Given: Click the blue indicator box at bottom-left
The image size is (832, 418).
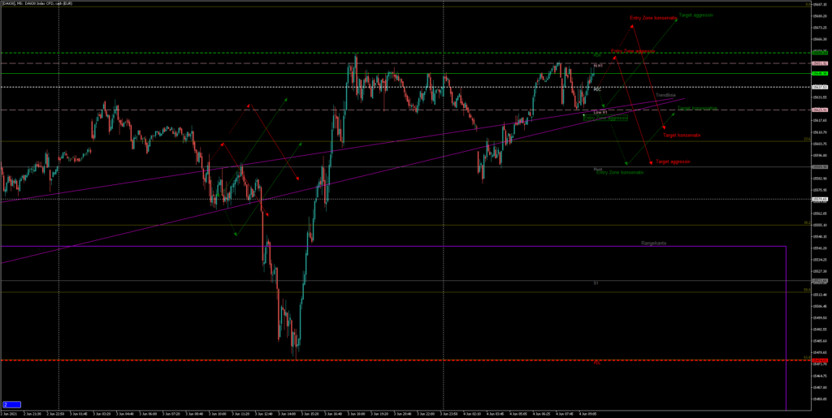Looking at the screenshot, I should [11, 403].
